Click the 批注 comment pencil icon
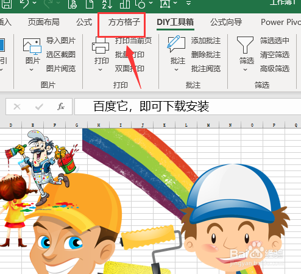Image resolution: width=301 pixels, height=274 pixels. pos(176,44)
